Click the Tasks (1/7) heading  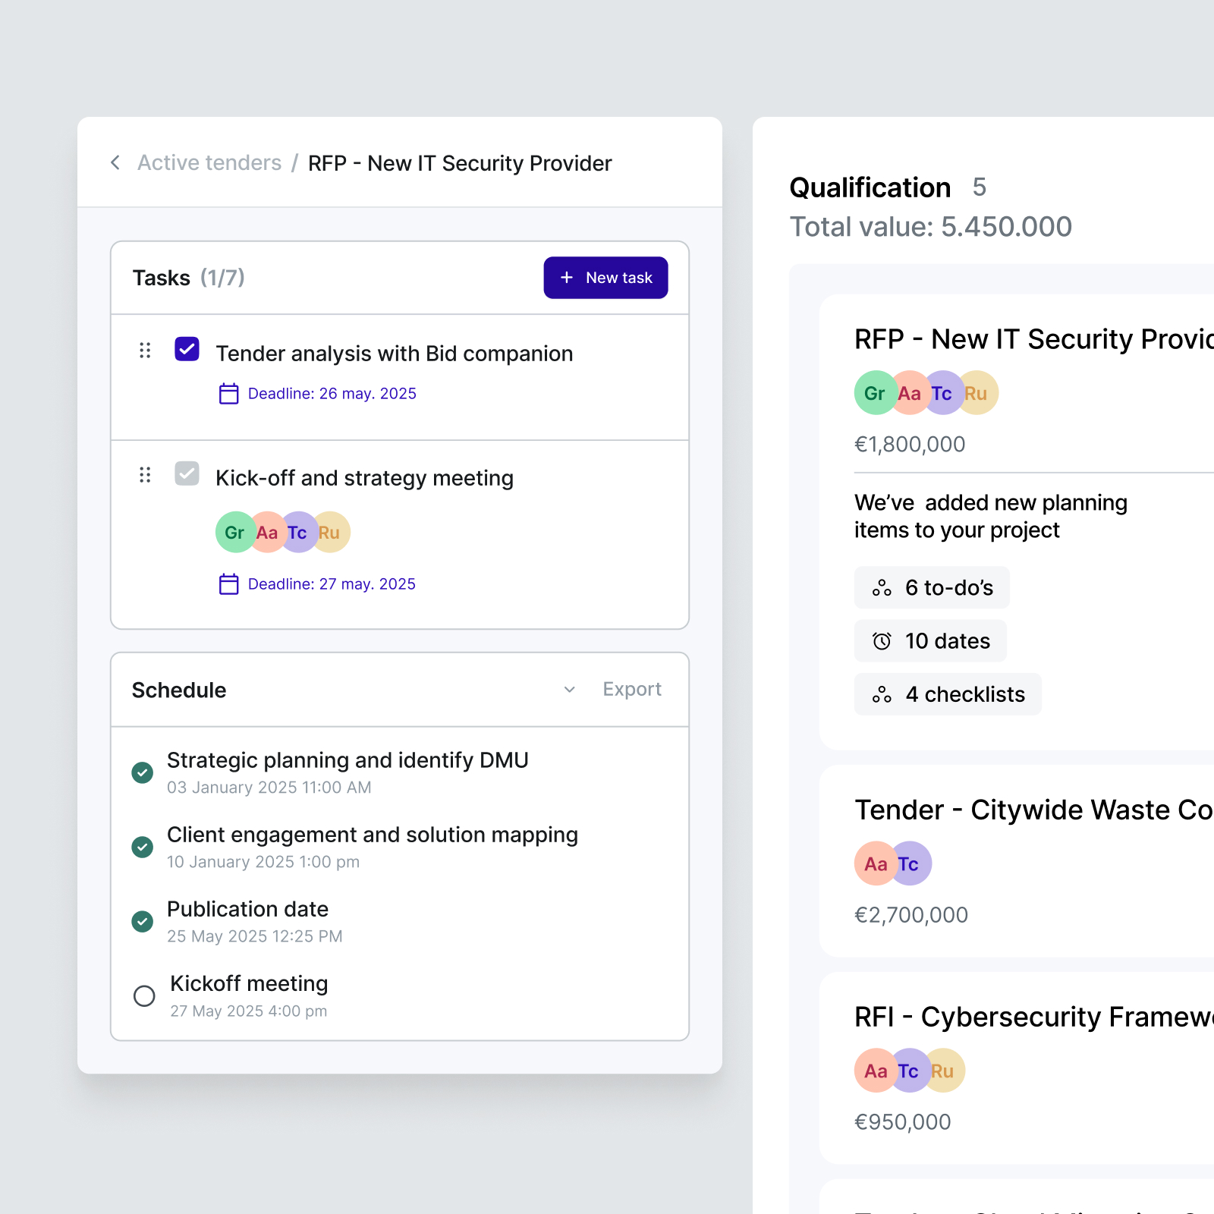[x=189, y=278]
